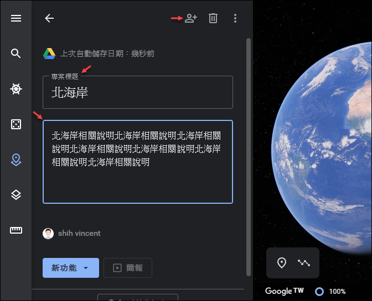Open map style layers icon
The height and width of the screenshot is (301, 372).
16,195
